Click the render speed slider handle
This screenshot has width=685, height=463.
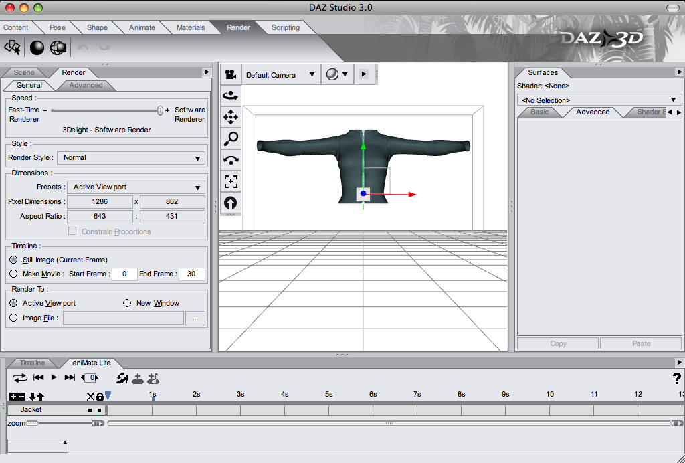[161, 110]
